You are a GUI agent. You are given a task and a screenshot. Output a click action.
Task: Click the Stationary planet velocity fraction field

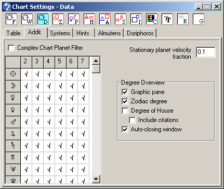click(x=206, y=52)
